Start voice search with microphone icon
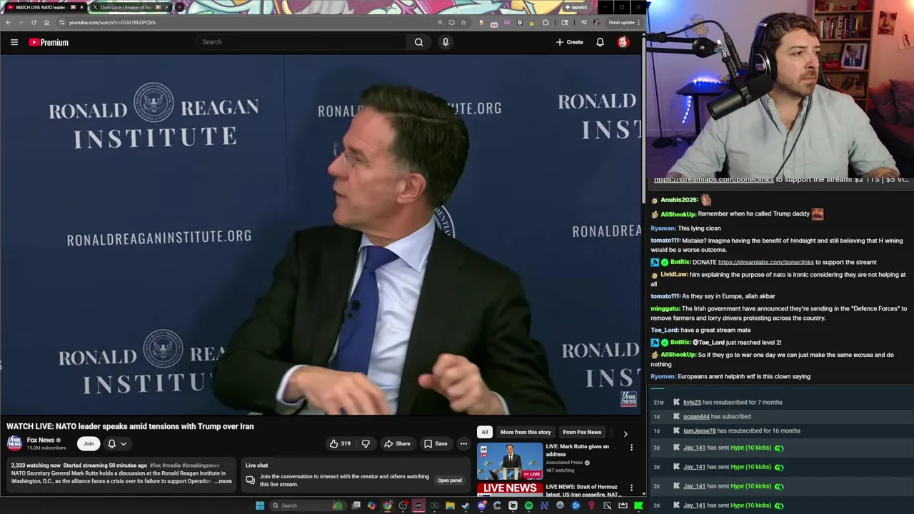 click(x=445, y=42)
